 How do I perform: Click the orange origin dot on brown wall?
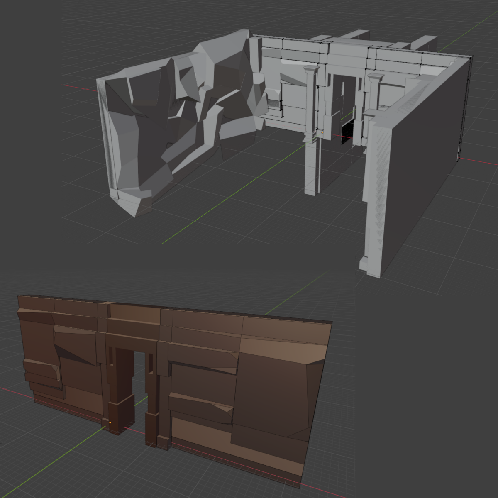click(110, 423)
